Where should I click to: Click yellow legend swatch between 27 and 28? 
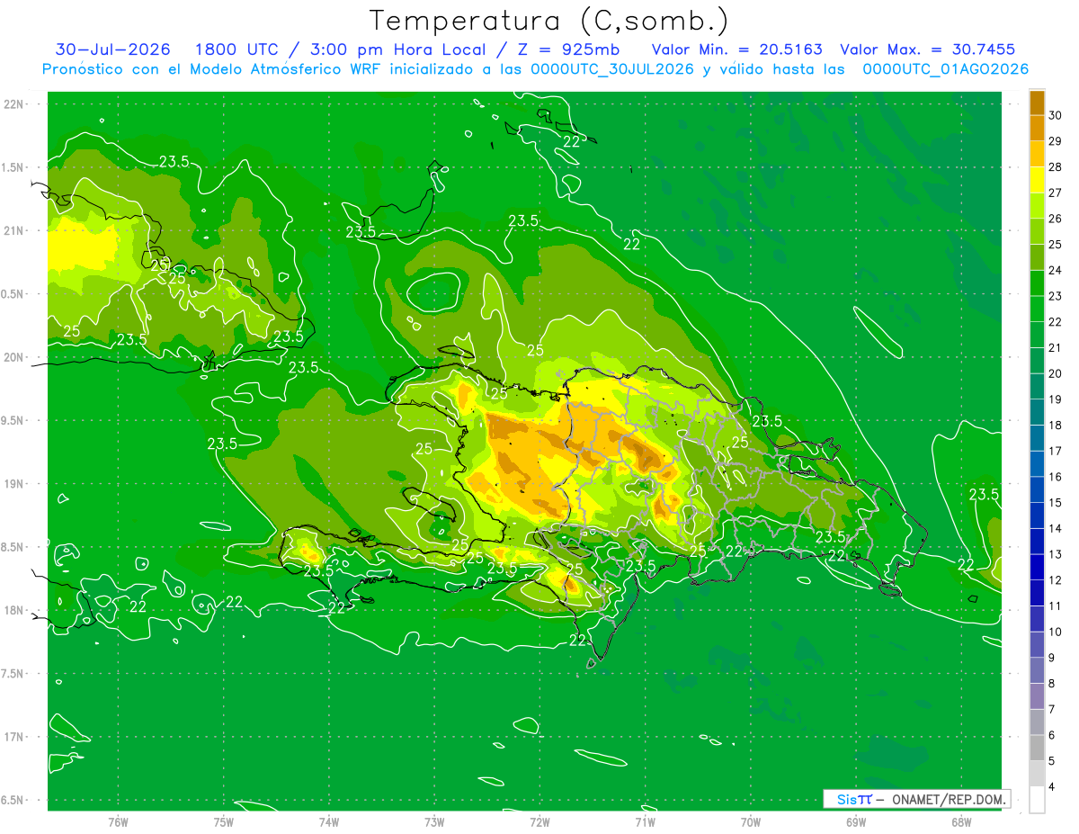point(1037,179)
